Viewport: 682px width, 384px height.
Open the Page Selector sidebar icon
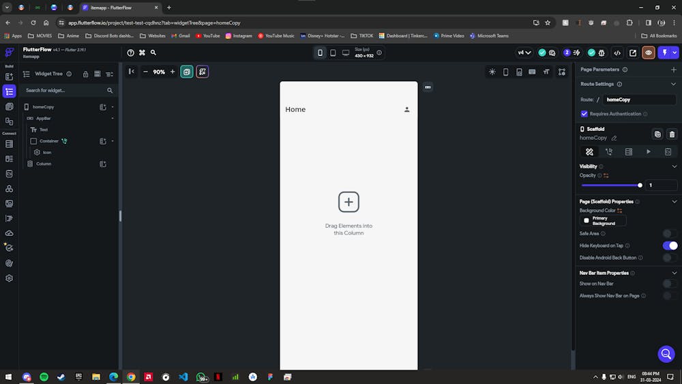[x=9, y=106]
